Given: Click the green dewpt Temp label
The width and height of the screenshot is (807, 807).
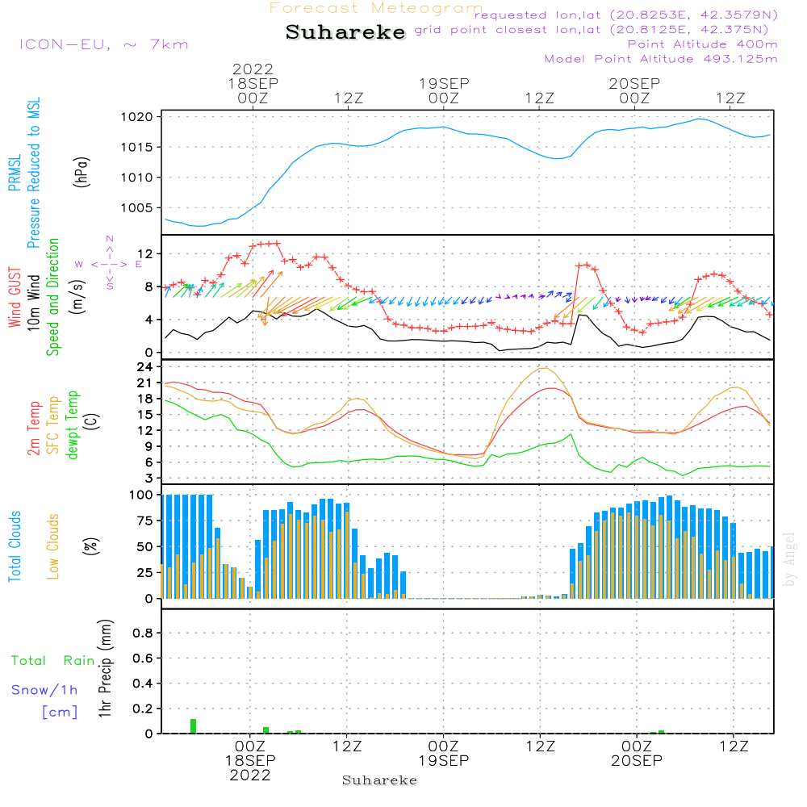Looking at the screenshot, I should click(x=73, y=425).
